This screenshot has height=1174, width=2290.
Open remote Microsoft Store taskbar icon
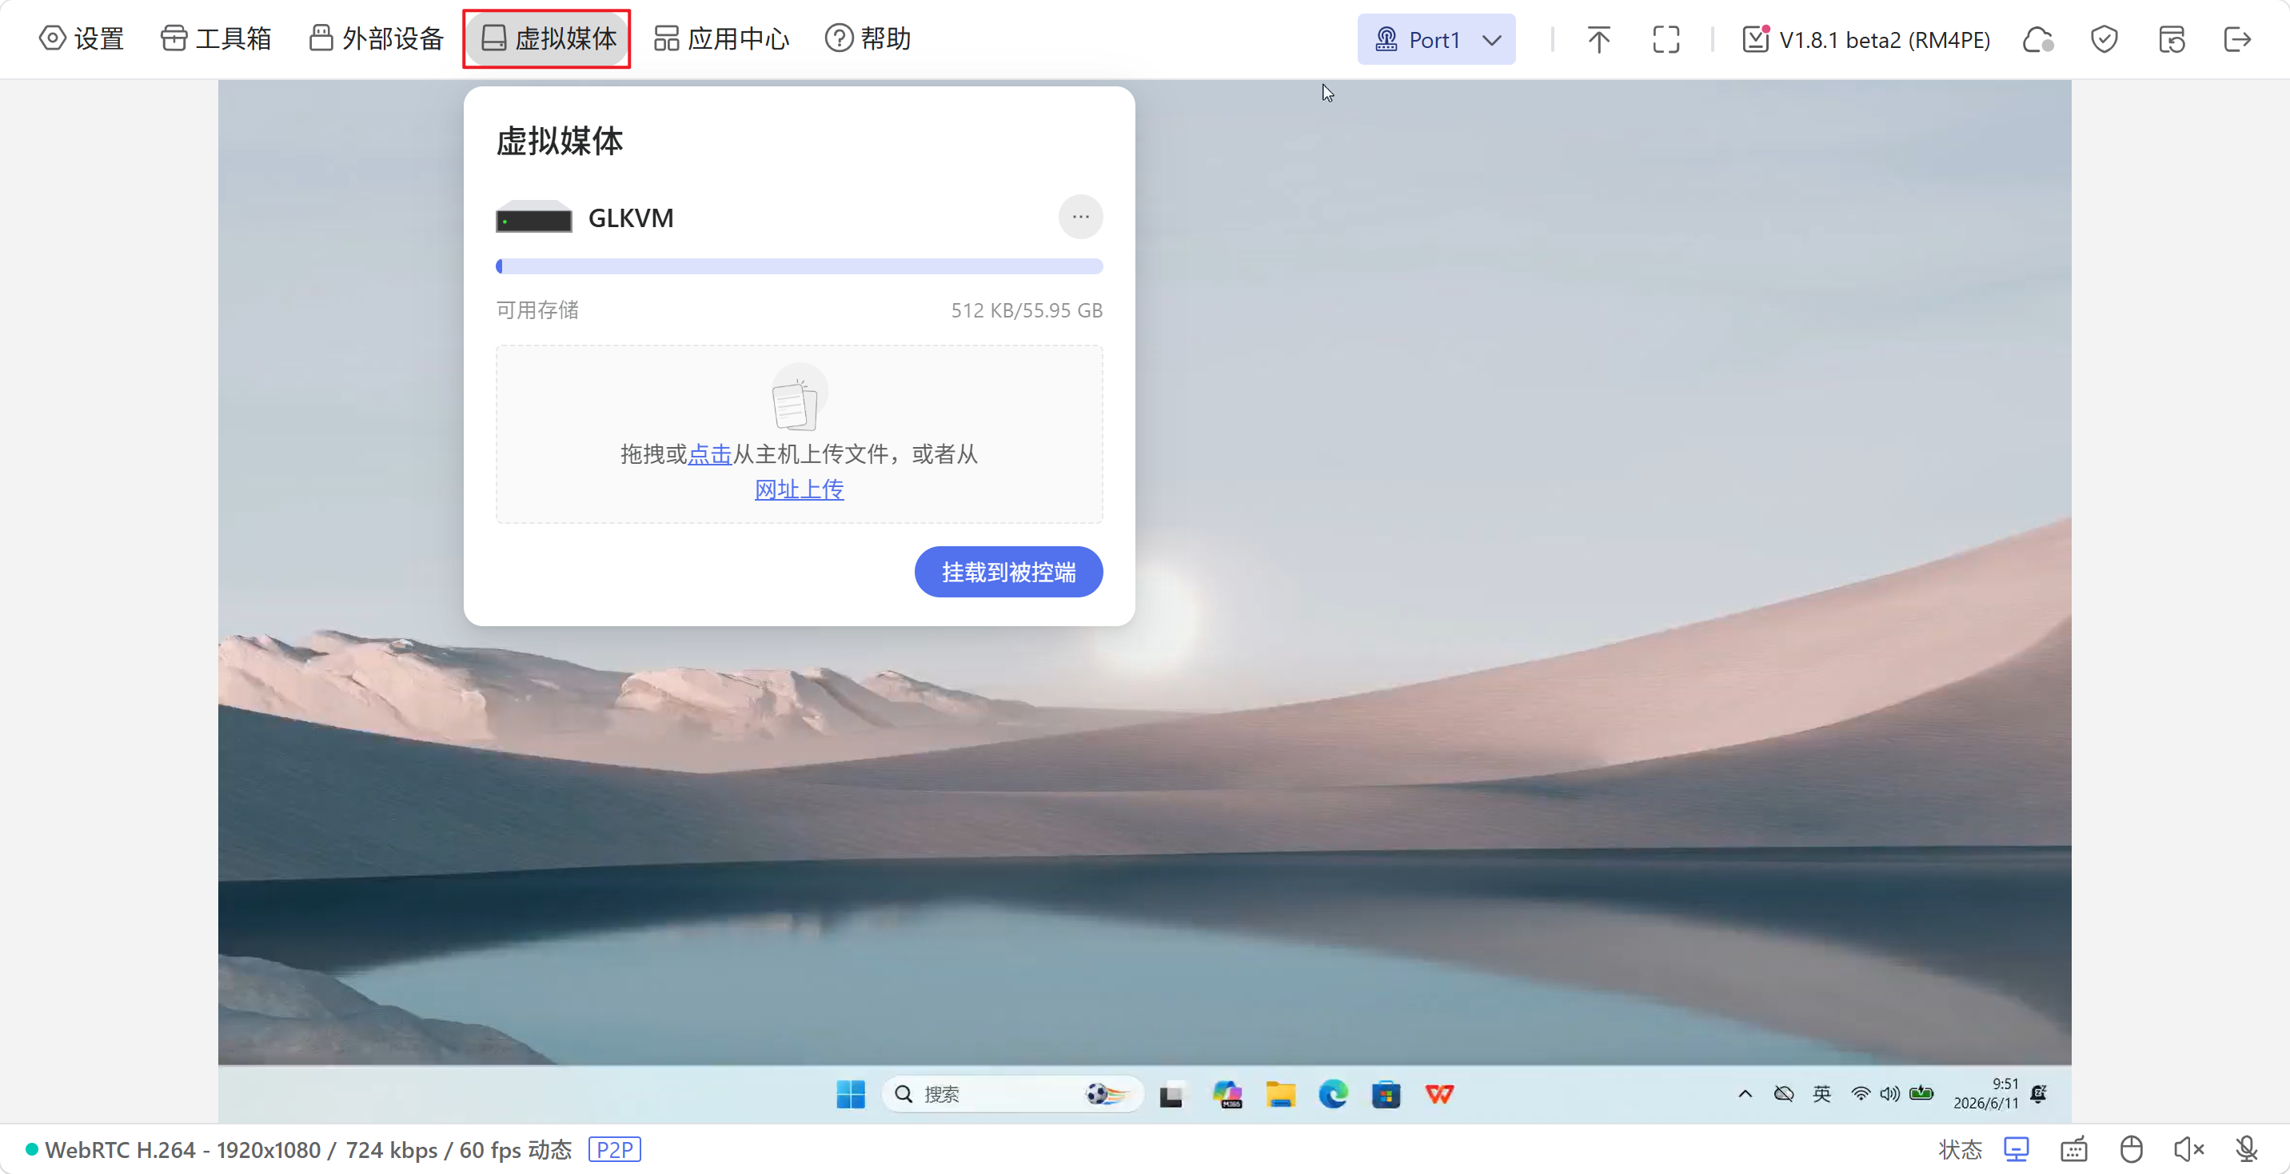pyautogui.click(x=1386, y=1094)
